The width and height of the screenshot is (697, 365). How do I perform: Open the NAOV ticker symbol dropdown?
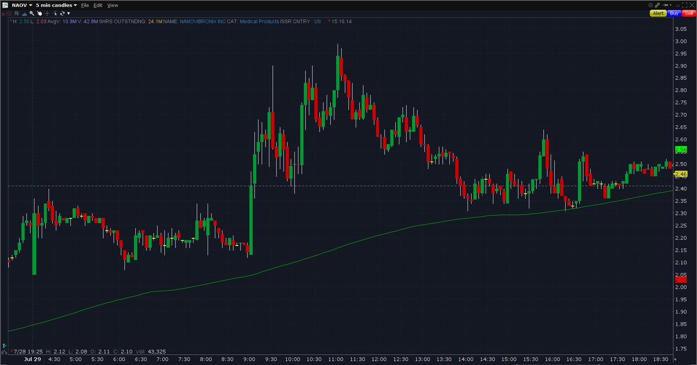22,5
